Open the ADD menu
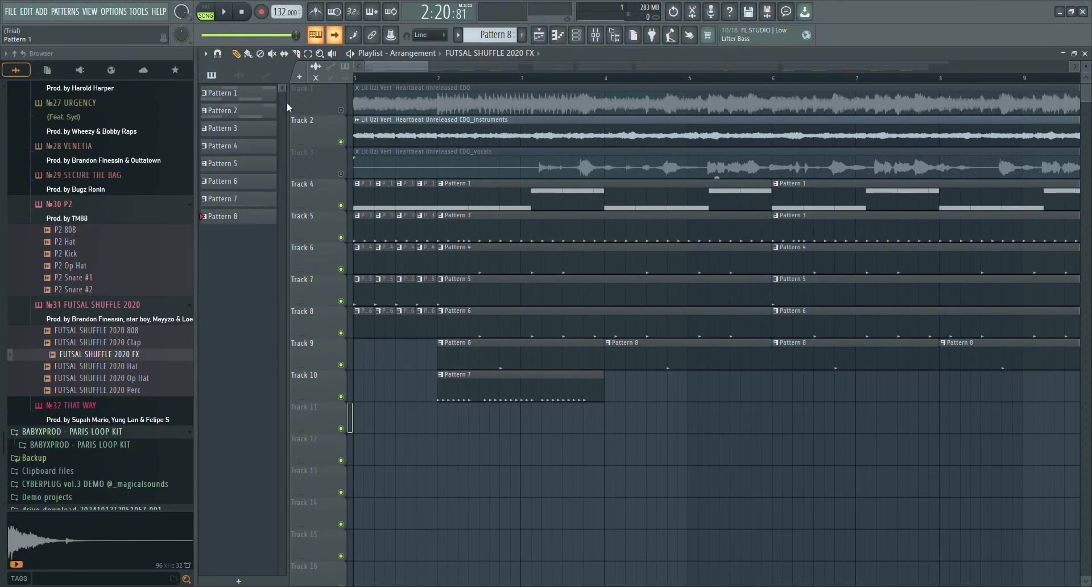This screenshot has width=1092, height=587. (x=42, y=11)
